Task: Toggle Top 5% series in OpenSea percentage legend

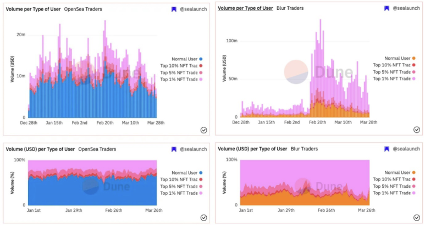Action: click(x=181, y=187)
